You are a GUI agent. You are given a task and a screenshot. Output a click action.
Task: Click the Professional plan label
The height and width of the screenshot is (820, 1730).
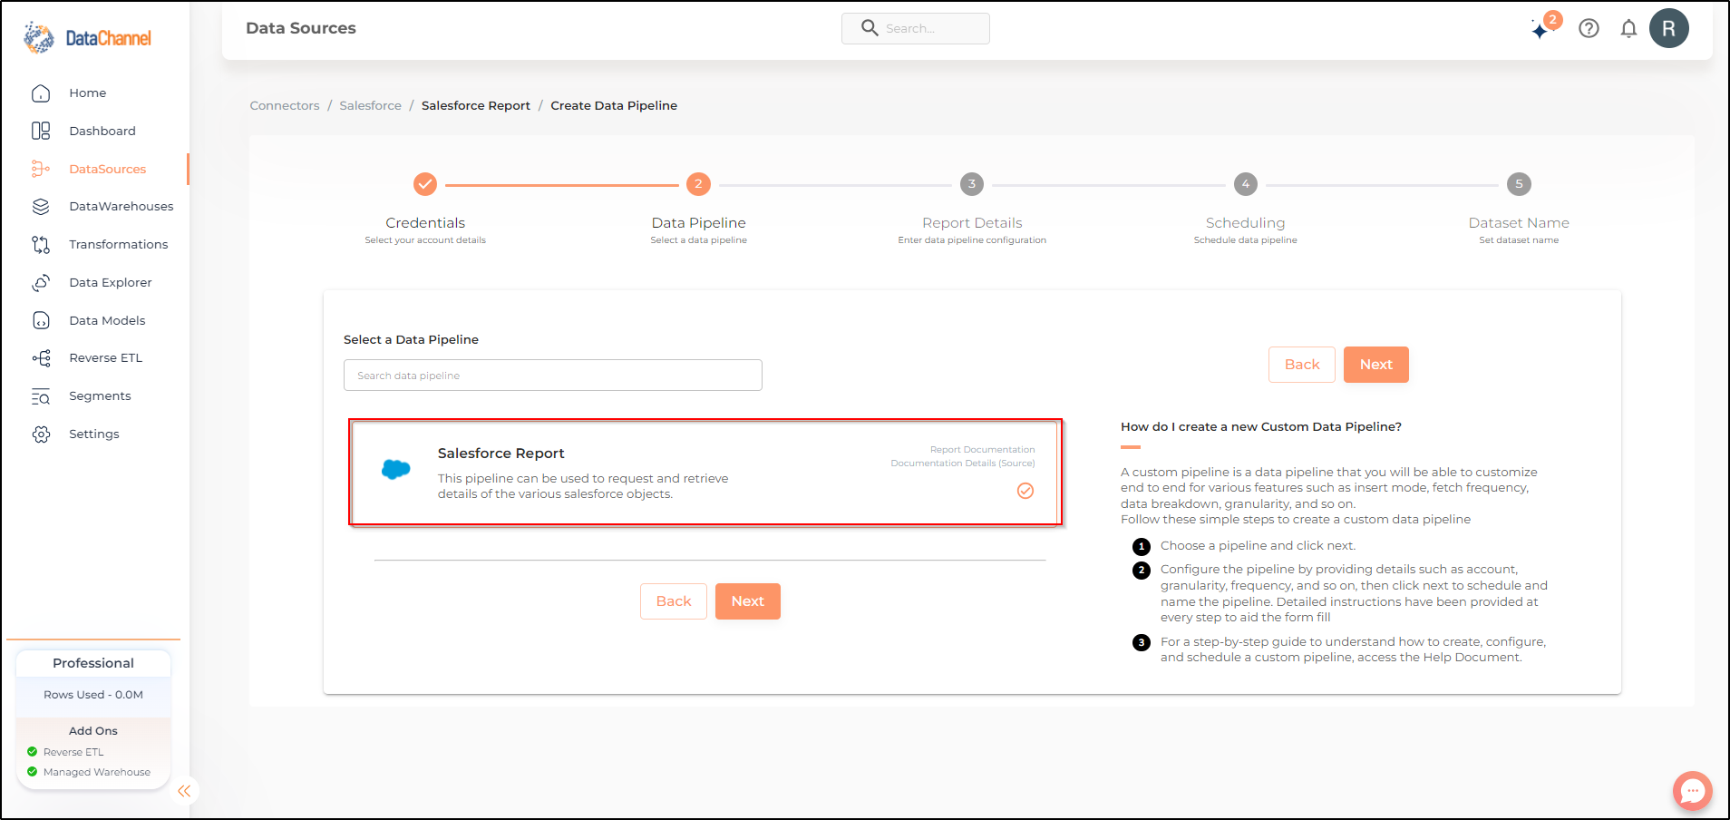coord(93,663)
